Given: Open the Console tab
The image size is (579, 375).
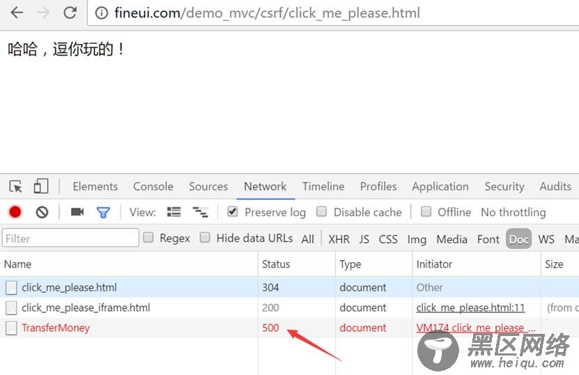Looking at the screenshot, I should pos(153,187).
